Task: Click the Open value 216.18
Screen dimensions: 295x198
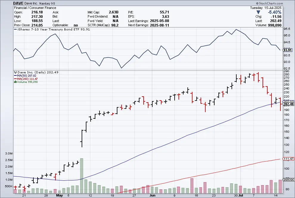Action: click(37, 12)
